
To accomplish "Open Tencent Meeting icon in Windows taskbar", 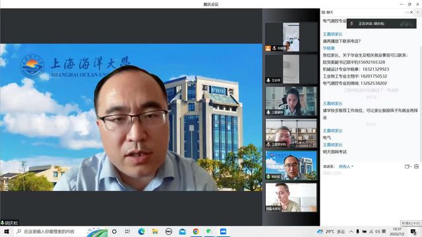I will click(x=223, y=231).
